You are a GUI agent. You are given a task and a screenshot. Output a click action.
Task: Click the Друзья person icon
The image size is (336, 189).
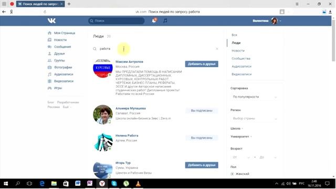click(49, 54)
